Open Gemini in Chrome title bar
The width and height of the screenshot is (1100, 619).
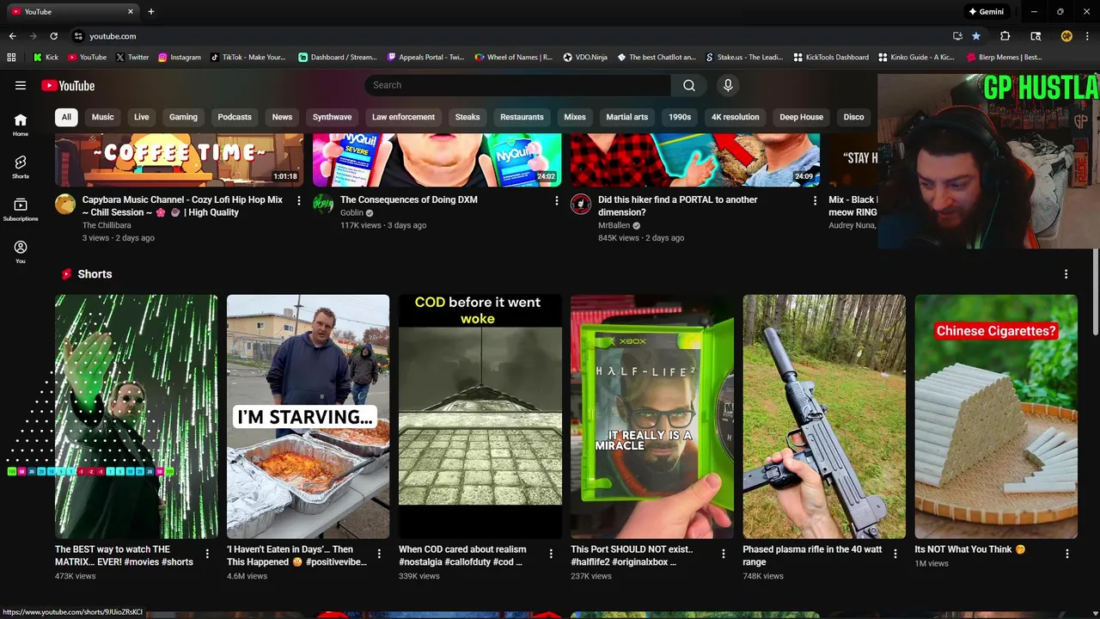986,12
